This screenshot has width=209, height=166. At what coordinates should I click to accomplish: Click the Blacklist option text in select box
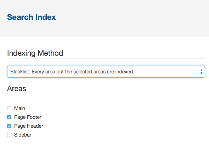[72, 72]
